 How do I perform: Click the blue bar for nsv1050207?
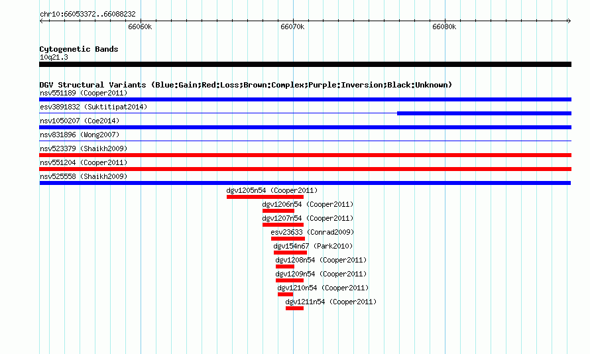tap(305, 127)
